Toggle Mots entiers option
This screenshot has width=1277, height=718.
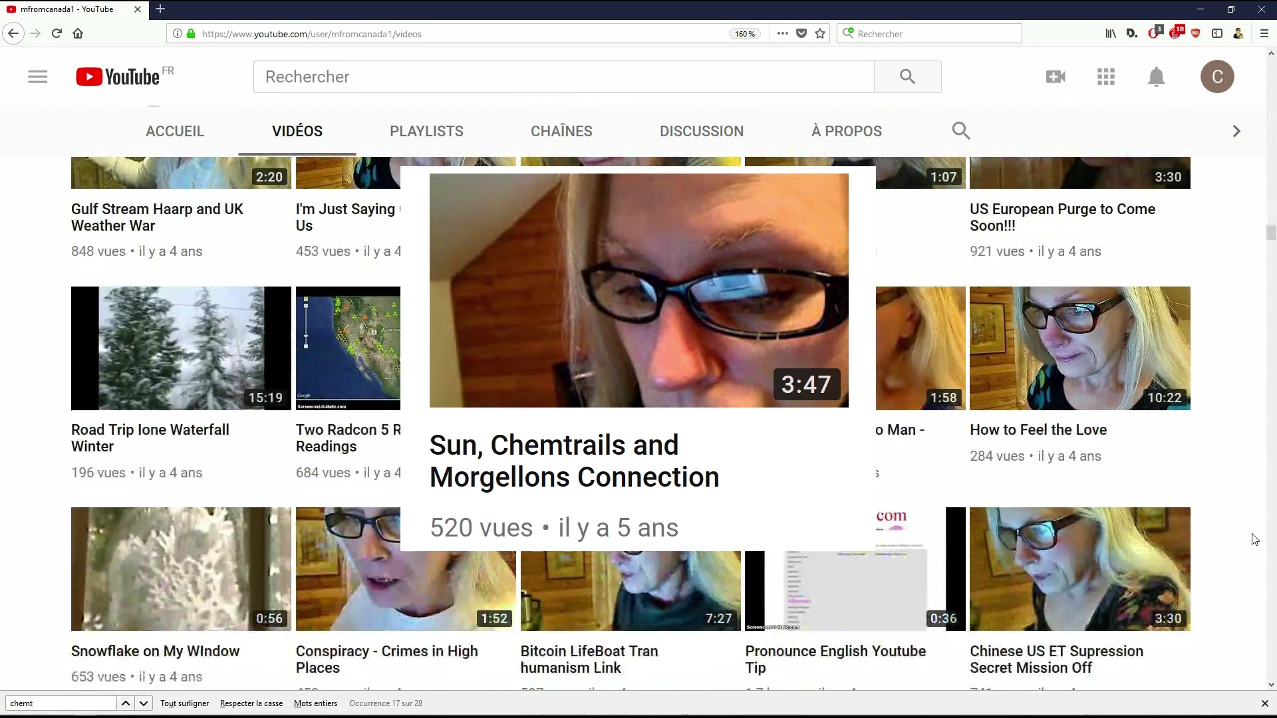315,703
